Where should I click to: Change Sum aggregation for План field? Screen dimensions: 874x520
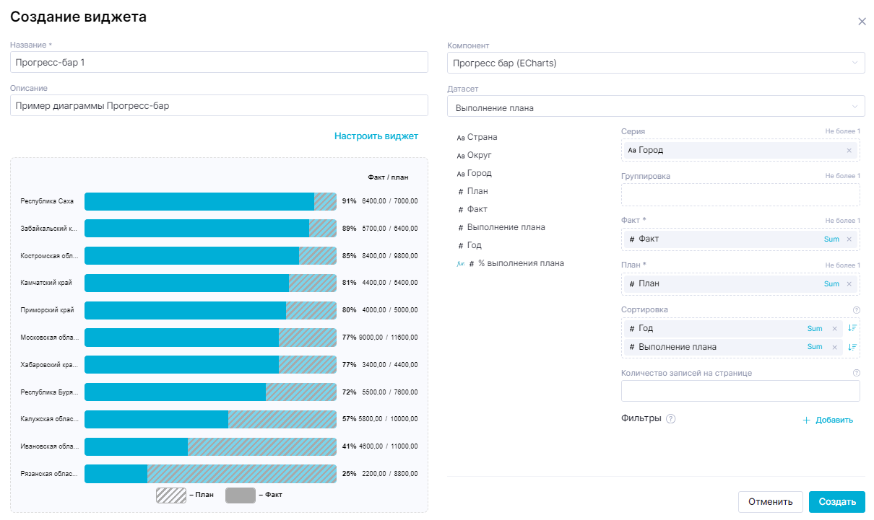[x=831, y=284]
